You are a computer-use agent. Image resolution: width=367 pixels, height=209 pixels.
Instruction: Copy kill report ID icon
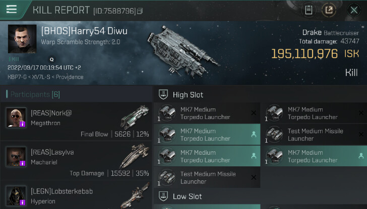tap(140, 11)
